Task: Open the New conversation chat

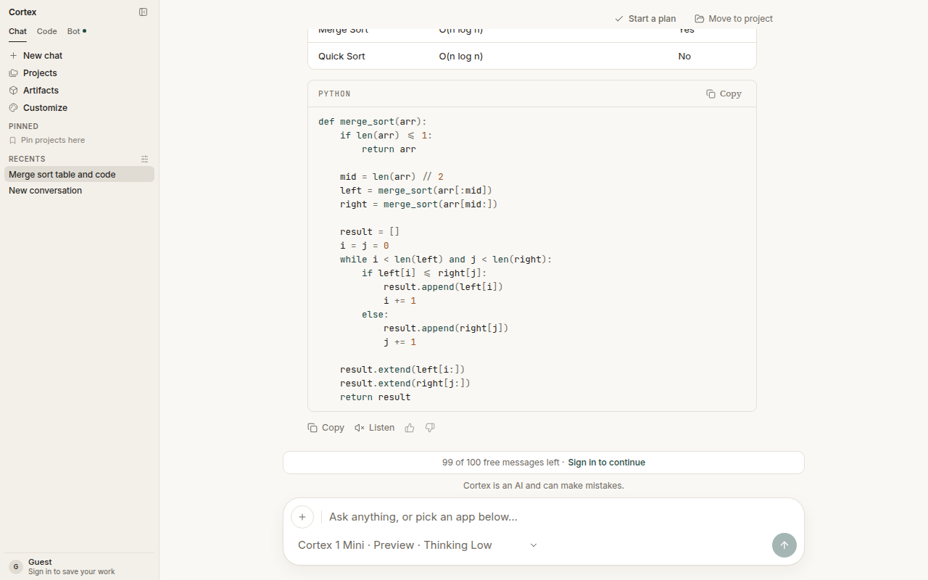Action: pos(79,190)
